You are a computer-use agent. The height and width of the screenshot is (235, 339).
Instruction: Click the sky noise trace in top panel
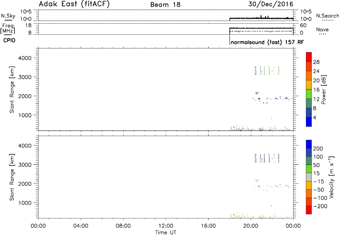click(x=261, y=18)
